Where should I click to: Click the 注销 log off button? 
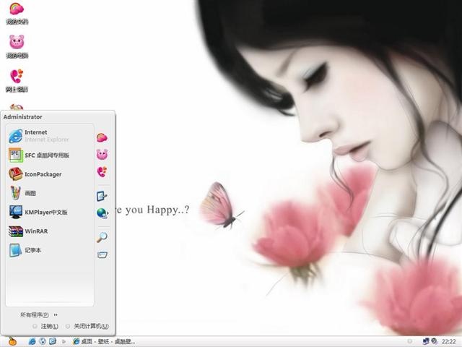pos(45,326)
